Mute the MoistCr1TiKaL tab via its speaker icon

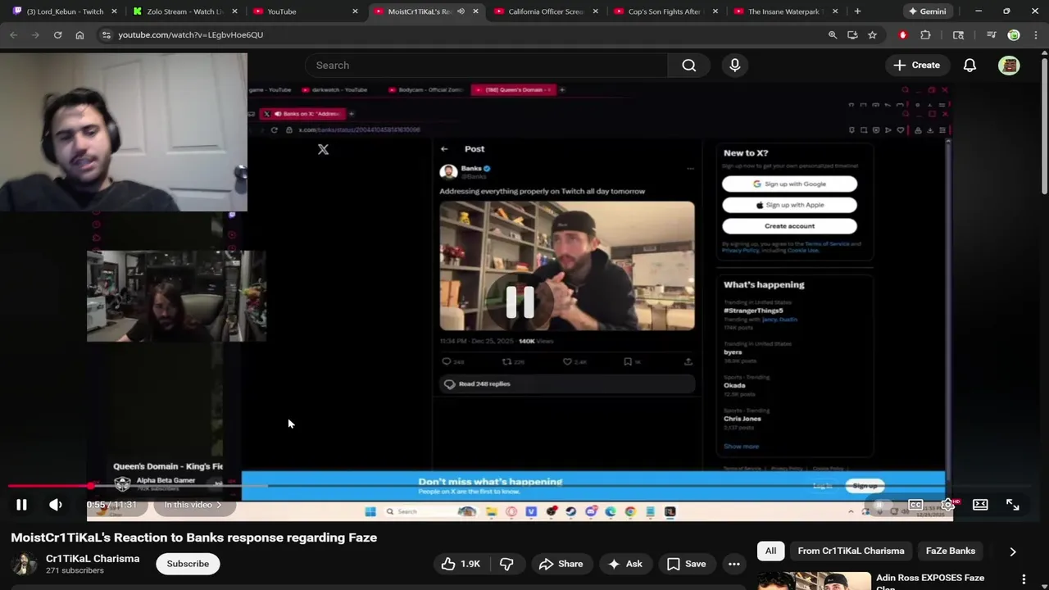461,11
